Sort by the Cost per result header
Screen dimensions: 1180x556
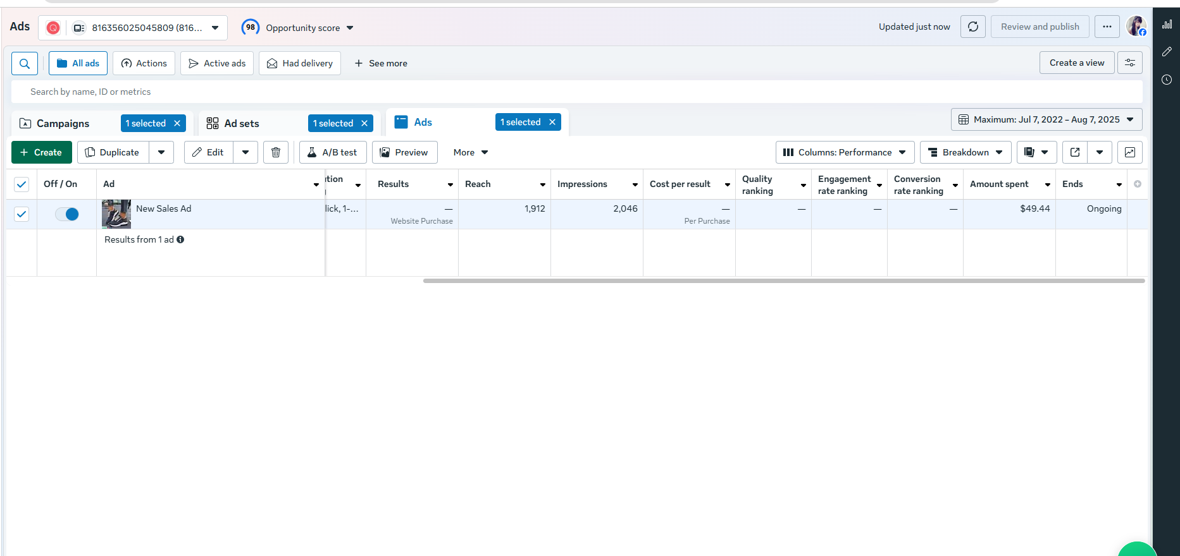point(689,184)
